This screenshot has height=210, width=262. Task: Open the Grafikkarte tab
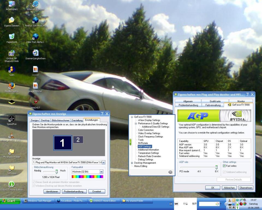click(x=215, y=101)
